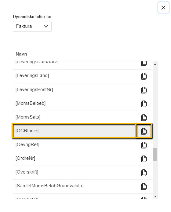The image size is (171, 212).
Task: Click the scrollbar up arrow
Action: coord(155,64)
